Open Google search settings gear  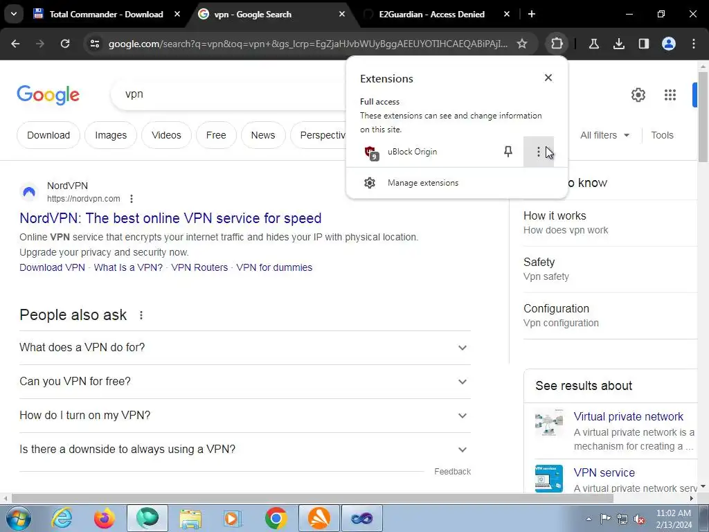[638, 95]
